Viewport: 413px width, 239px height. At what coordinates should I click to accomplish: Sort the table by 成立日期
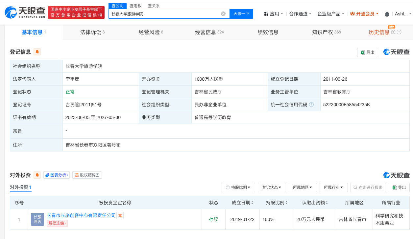252,203
